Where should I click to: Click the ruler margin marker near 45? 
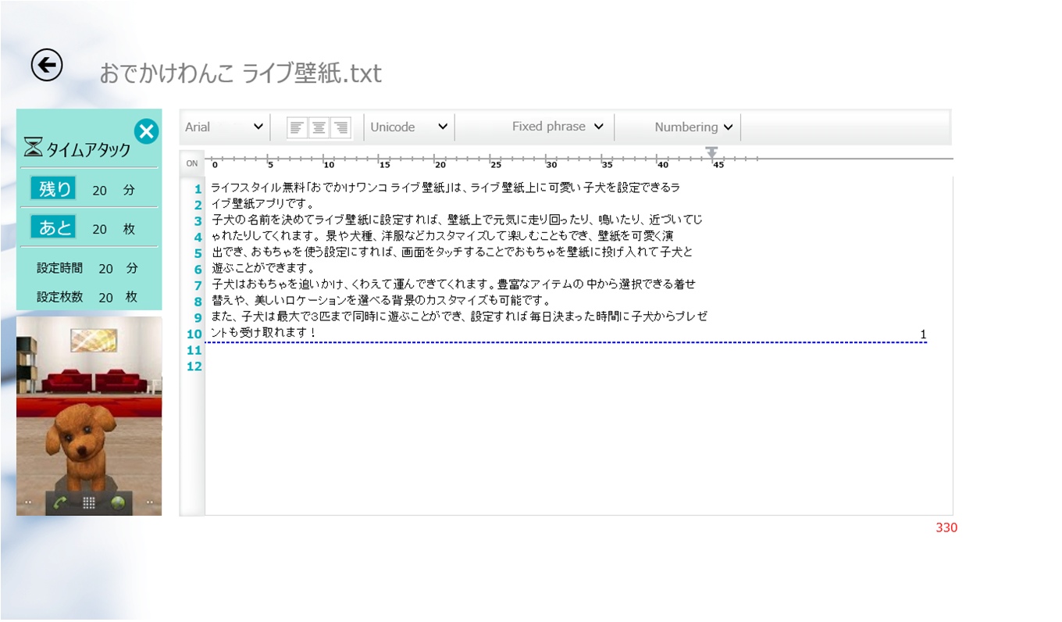click(x=711, y=152)
